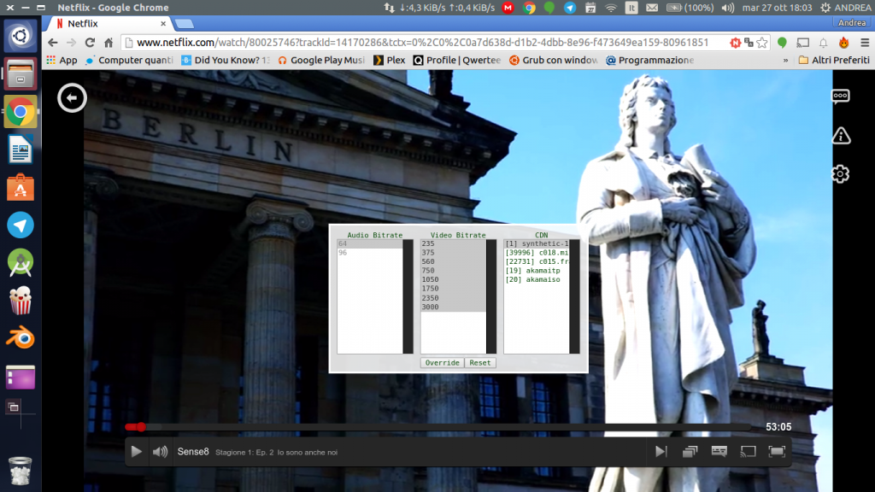The image size is (875, 492).
Task: Select the [19] akamaitp CDN entry
Action: pyautogui.click(x=537, y=271)
